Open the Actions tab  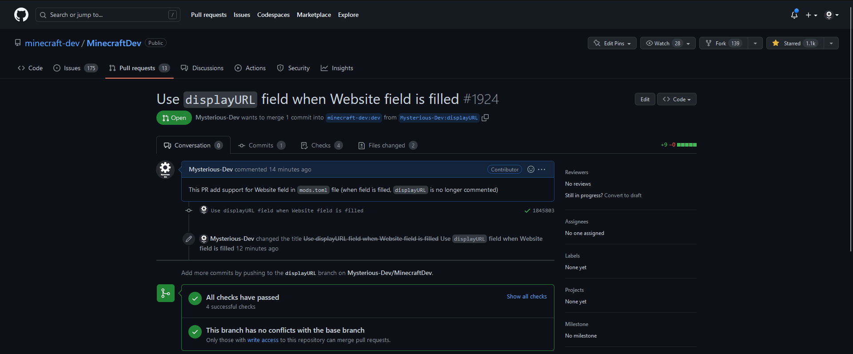[250, 68]
